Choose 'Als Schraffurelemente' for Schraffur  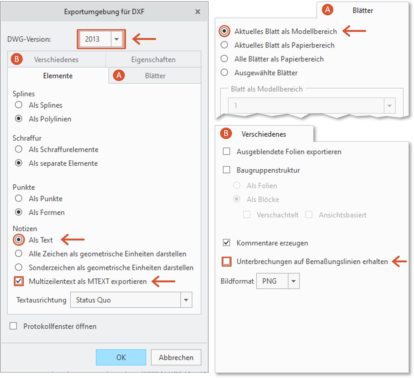pyautogui.click(x=18, y=149)
